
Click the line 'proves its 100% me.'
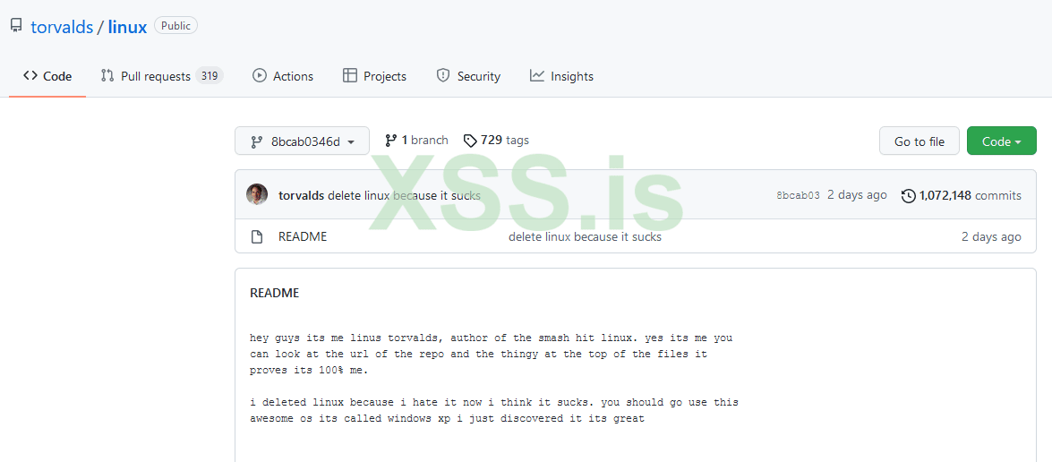coord(309,370)
